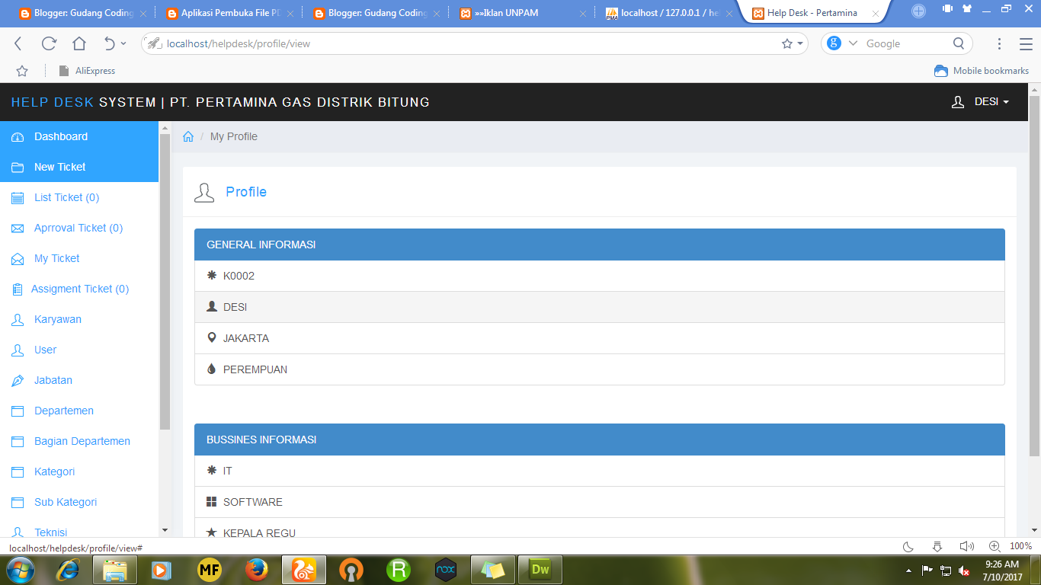Reload the page with refresh icon
1041x585 pixels.
[x=49, y=43]
